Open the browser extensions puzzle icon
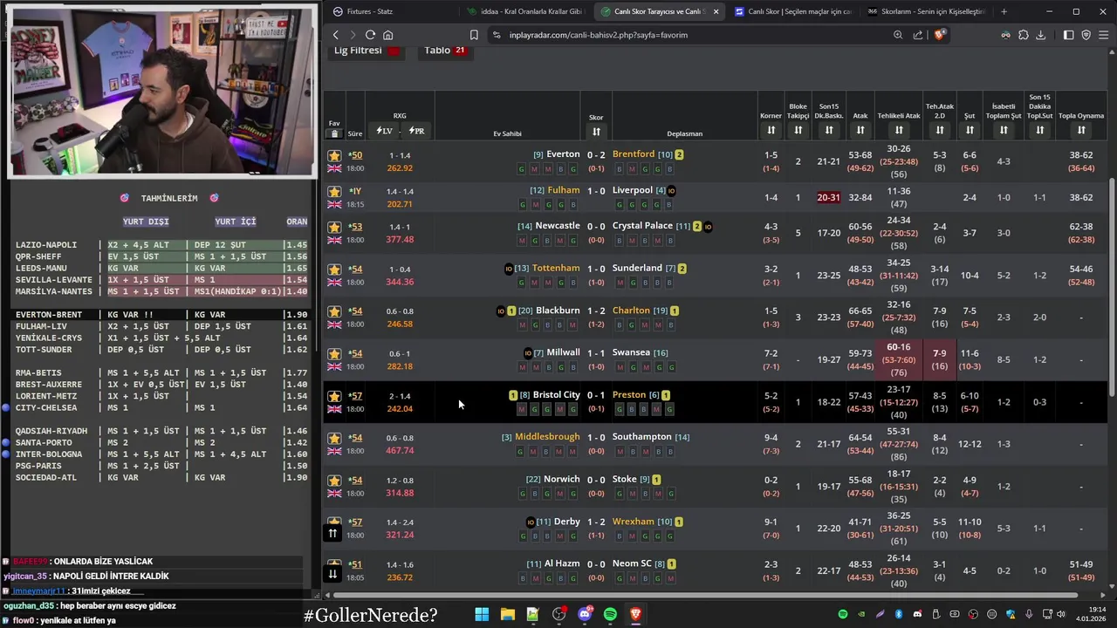The width and height of the screenshot is (1117, 628). coord(1024,35)
